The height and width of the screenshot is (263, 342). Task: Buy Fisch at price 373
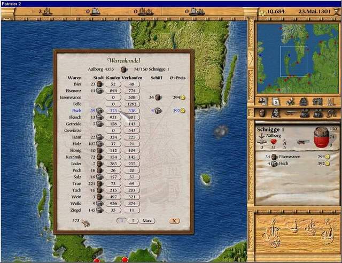113,111
